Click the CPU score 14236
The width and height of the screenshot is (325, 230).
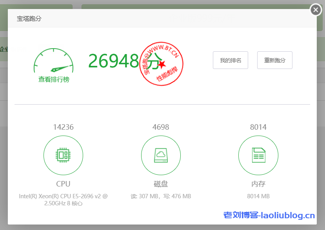[63, 127]
